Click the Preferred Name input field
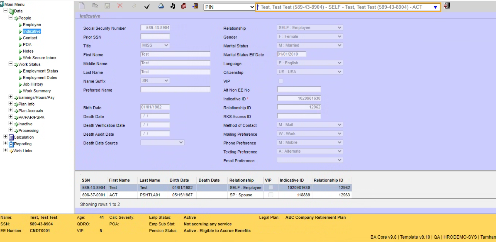Viewport: 496px width, 242px height. 175,90
